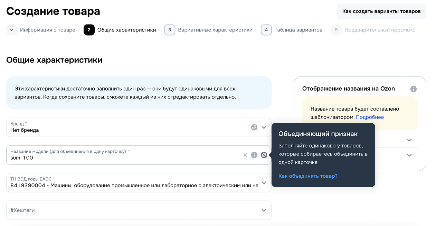
Task: Click step number 2 badge
Action: [x=89, y=30]
